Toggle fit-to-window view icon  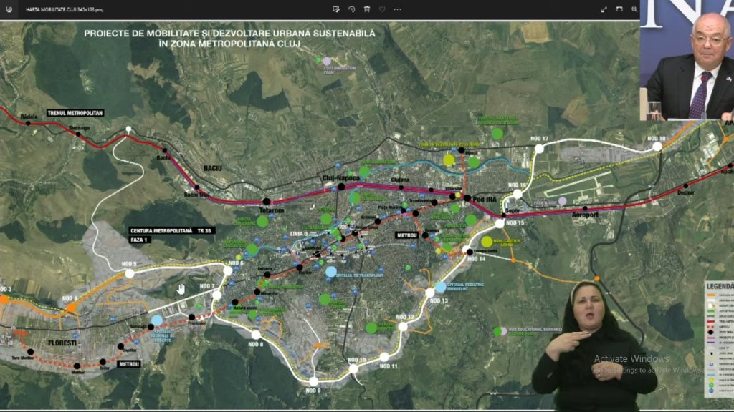click(619, 9)
